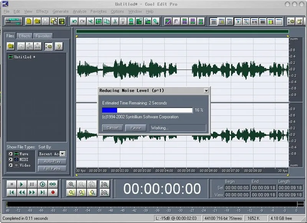Create a new file with the yellow page icon

coord(29,21)
